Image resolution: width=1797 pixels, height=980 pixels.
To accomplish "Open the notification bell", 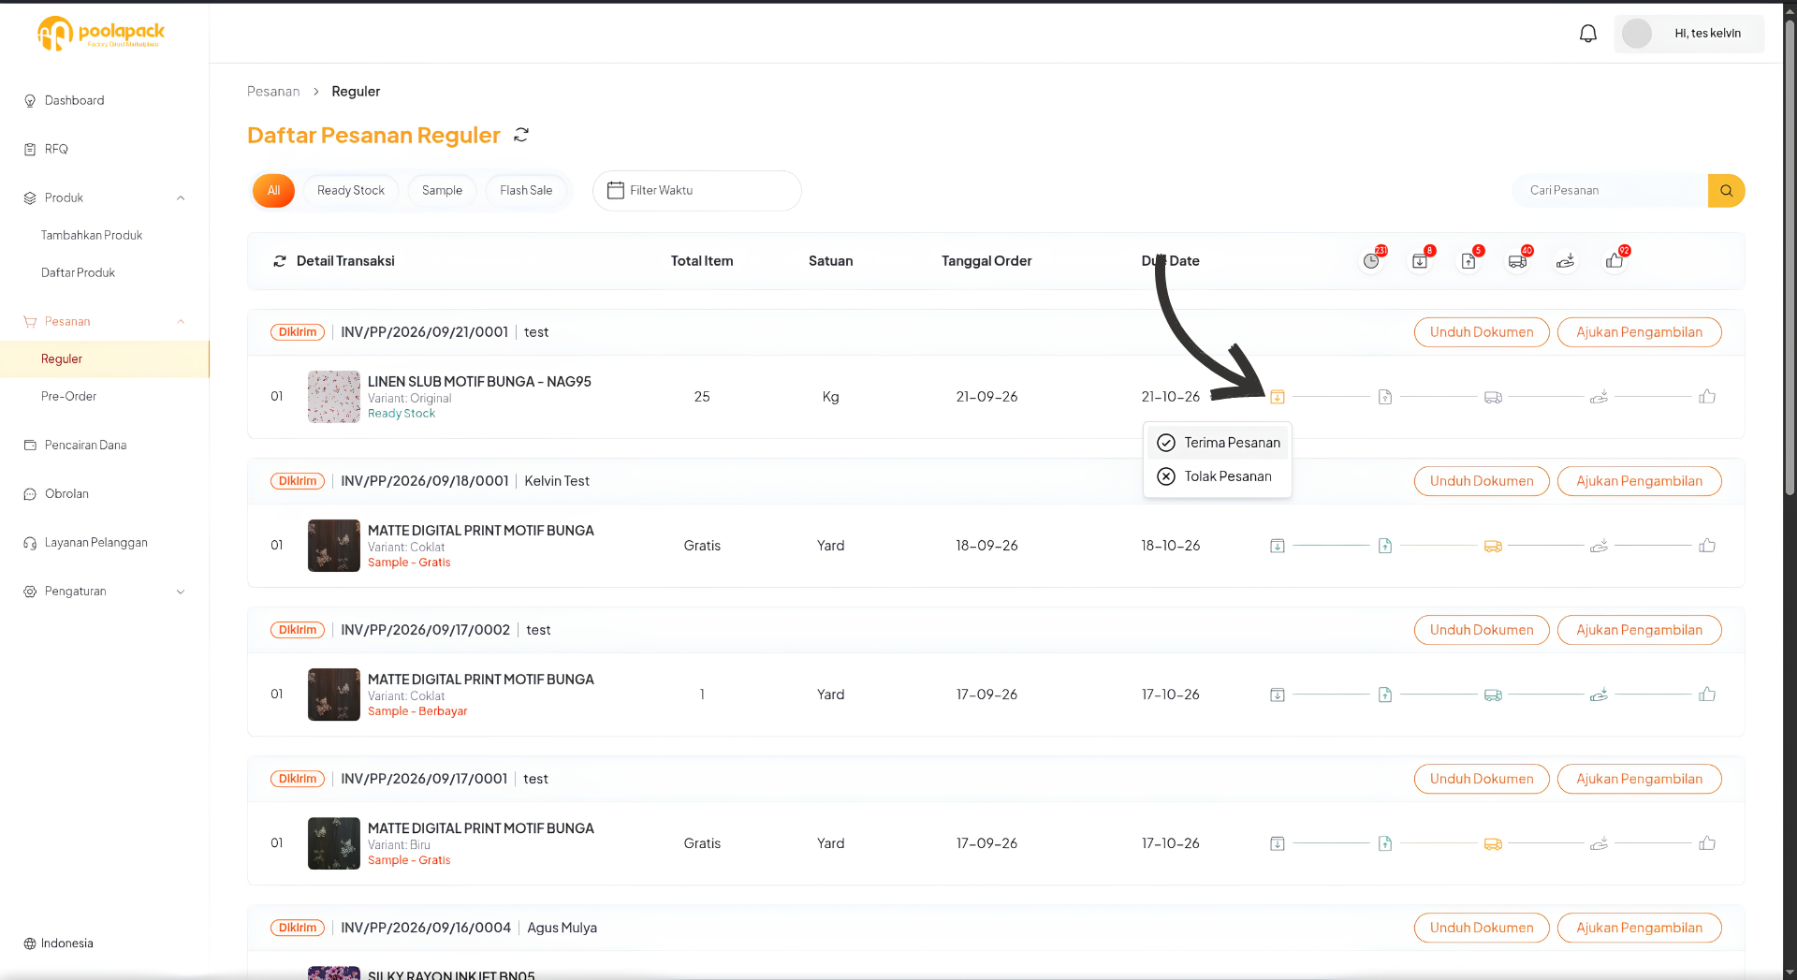I will tap(1588, 34).
